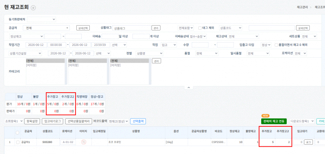Image resolution: width=325 pixels, height=154 pixels.
Task: Click the 로그 button in 입고대기 column
Action: (x=308, y=142)
